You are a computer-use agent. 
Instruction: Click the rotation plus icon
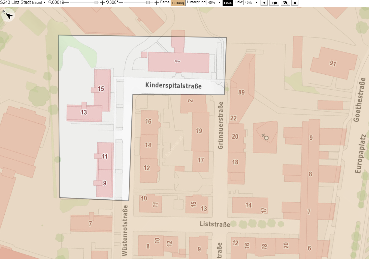[157, 3]
